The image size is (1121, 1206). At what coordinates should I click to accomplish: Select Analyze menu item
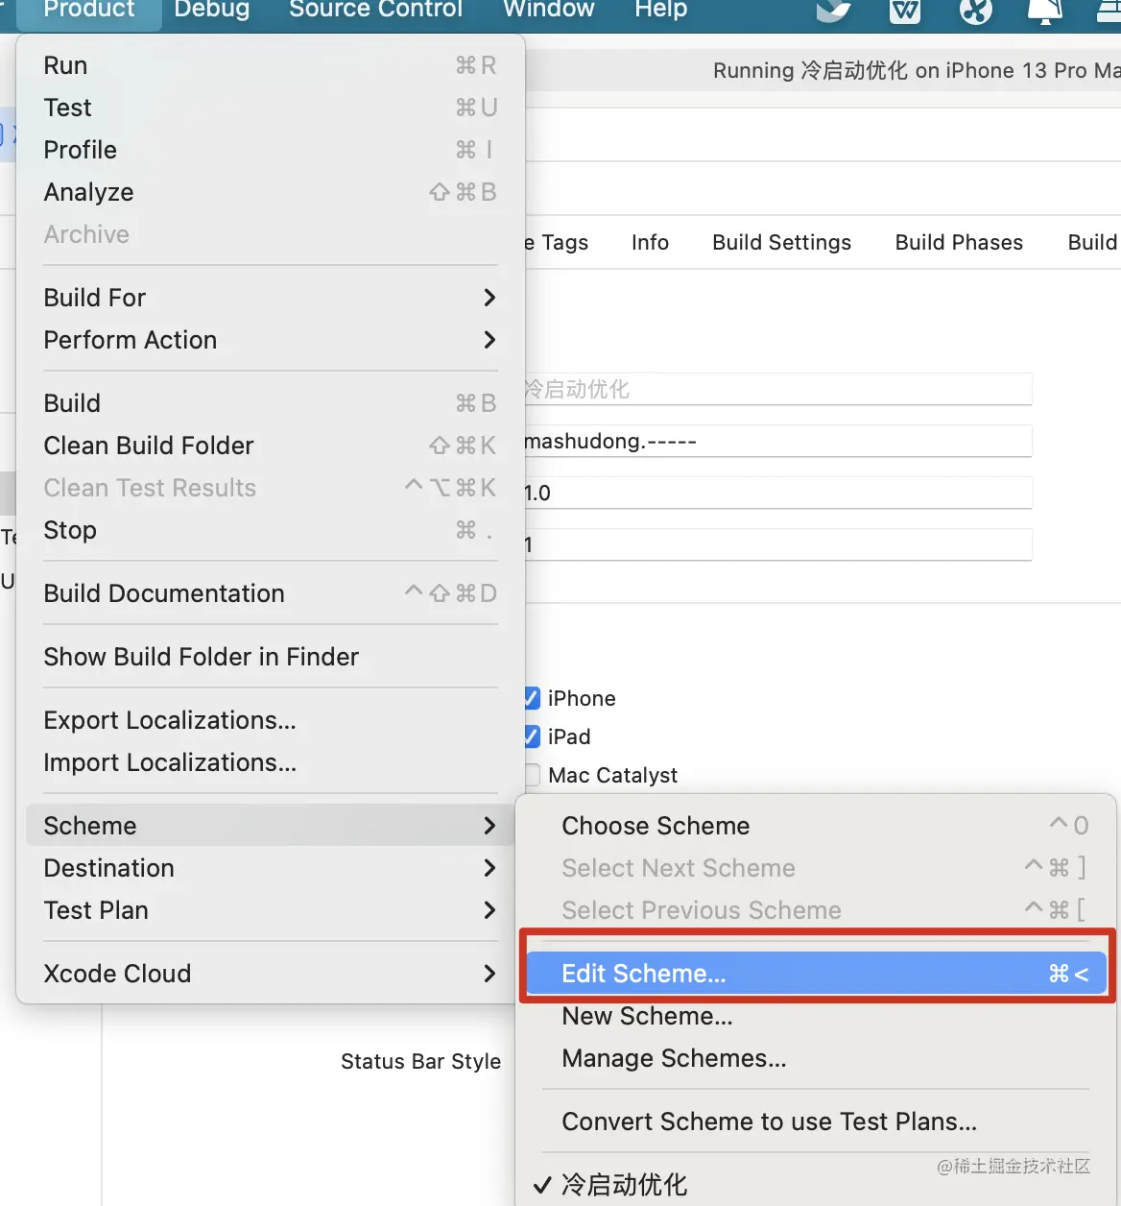point(271,192)
